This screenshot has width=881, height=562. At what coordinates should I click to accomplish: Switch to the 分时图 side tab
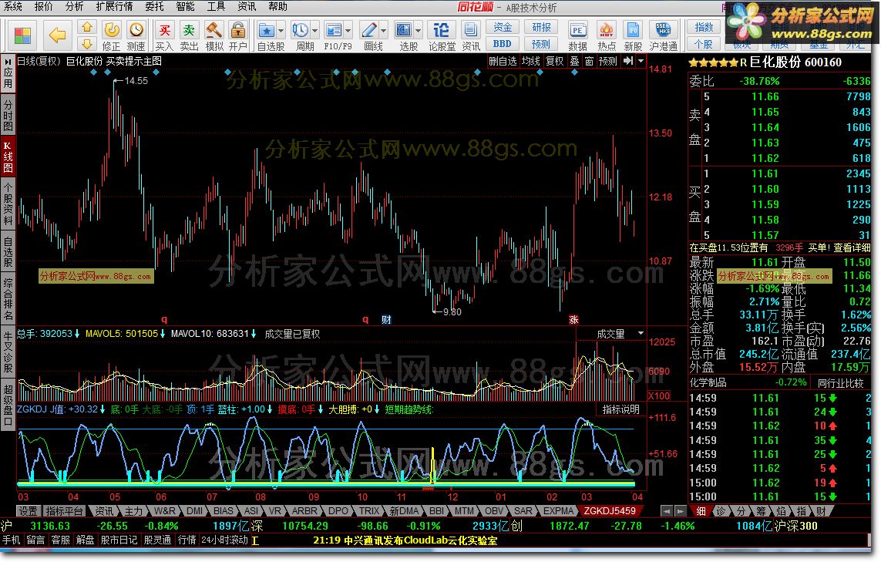[8, 114]
